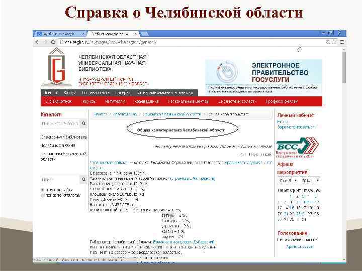Open 'Читателям' in red menu
The image size is (362, 271).
(x=115, y=101)
